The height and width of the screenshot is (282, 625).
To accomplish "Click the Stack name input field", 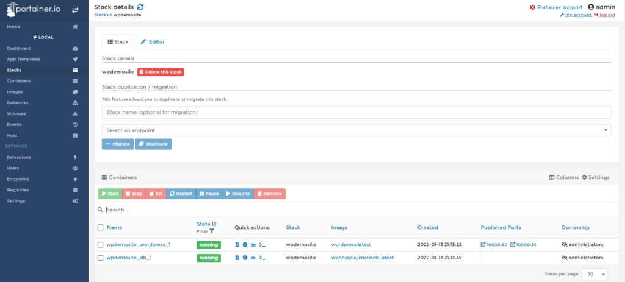I will [356, 113].
